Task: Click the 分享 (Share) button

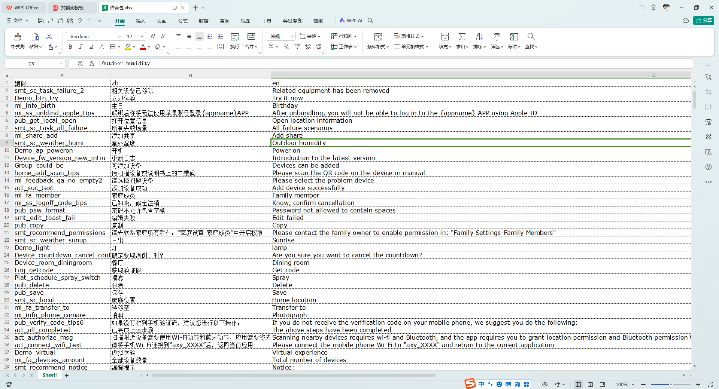Action: point(703,21)
